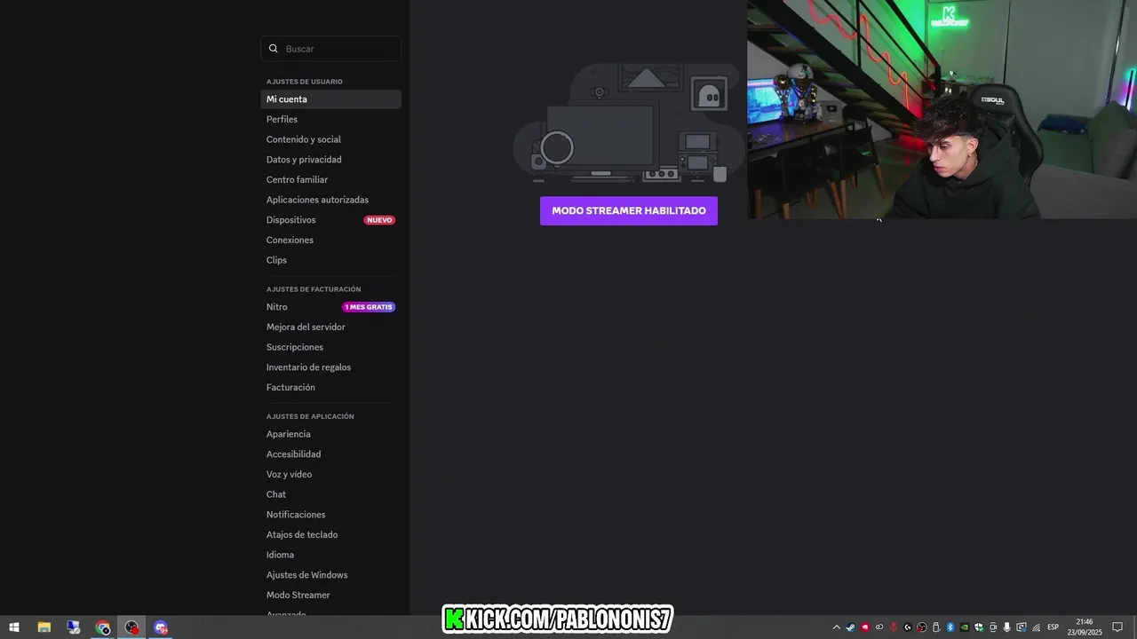The height and width of the screenshot is (639, 1137).
Task: Switch to OBS Studio in taskbar
Action: pos(132,627)
